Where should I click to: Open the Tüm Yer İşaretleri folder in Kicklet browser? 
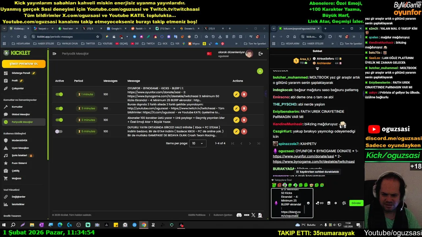[255, 43]
